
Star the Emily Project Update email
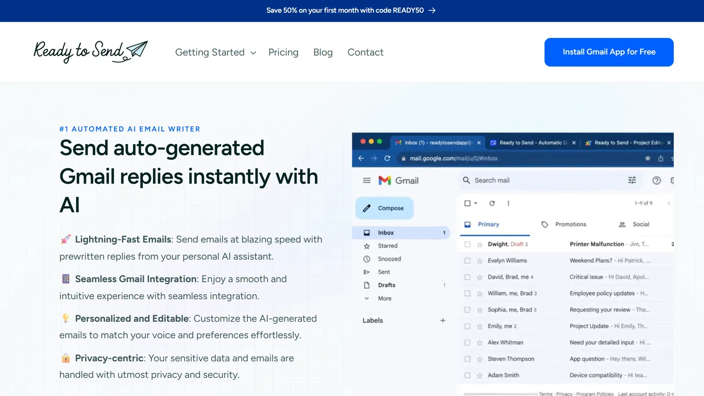tap(480, 326)
